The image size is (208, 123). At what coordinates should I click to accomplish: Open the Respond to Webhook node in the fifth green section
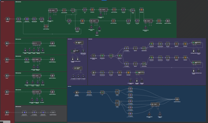point(52,92)
